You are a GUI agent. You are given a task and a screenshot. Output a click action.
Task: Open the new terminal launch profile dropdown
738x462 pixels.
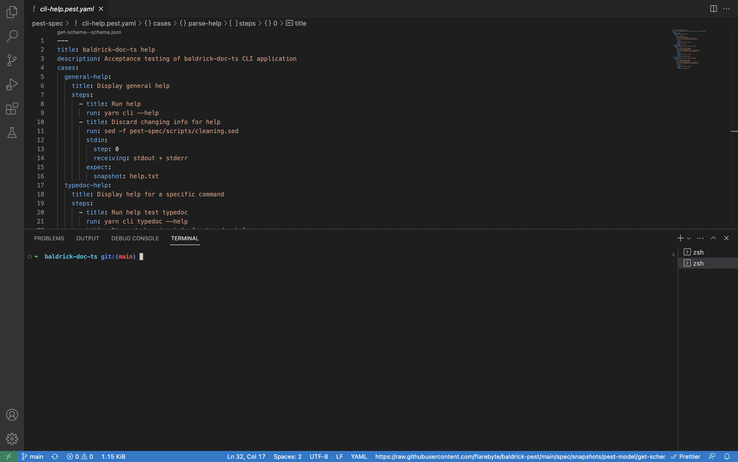point(689,238)
